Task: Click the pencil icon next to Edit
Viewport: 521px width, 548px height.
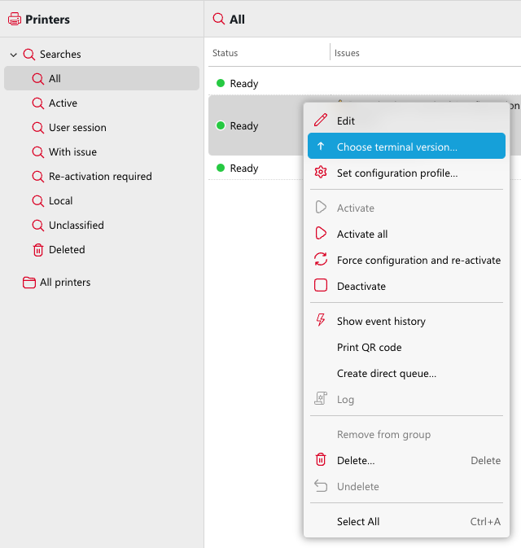Action: (321, 121)
